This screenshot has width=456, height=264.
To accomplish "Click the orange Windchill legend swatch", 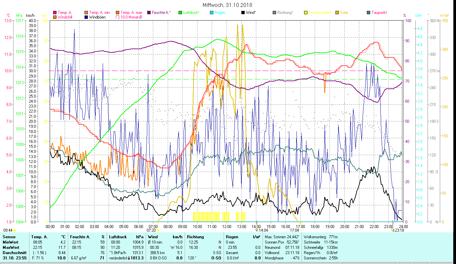I will point(55,17).
